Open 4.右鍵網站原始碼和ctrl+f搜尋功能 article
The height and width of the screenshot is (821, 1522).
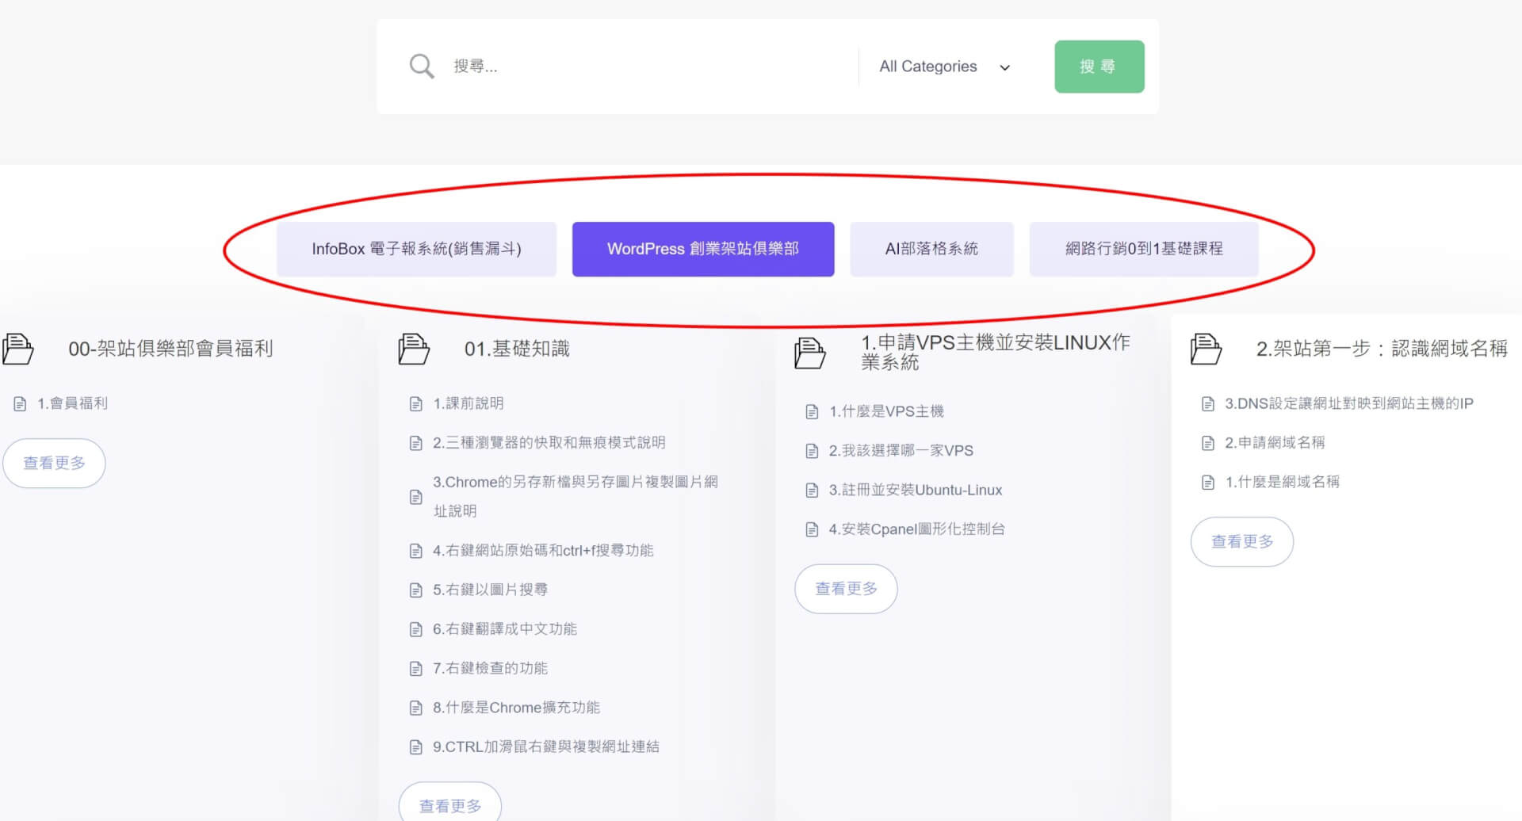(543, 550)
